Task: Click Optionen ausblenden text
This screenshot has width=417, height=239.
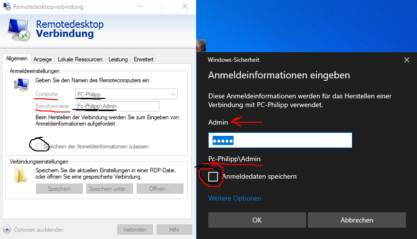Action: click(x=39, y=230)
